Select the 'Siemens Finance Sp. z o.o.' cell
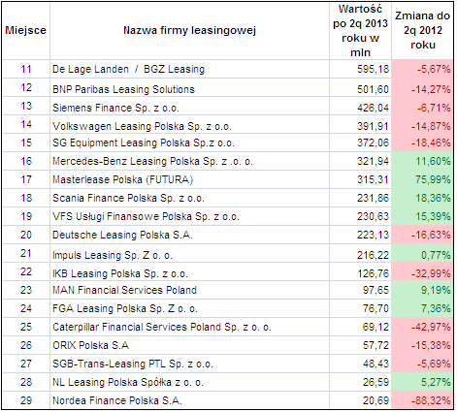457x412 pixels. click(x=189, y=106)
